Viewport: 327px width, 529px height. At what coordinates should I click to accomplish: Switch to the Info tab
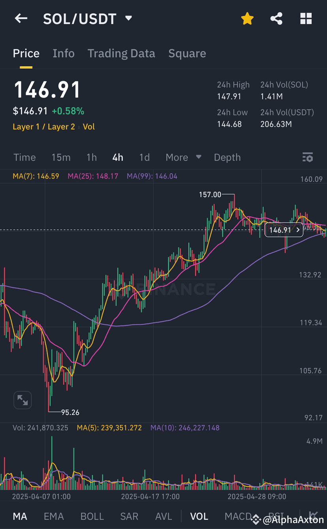pos(64,53)
